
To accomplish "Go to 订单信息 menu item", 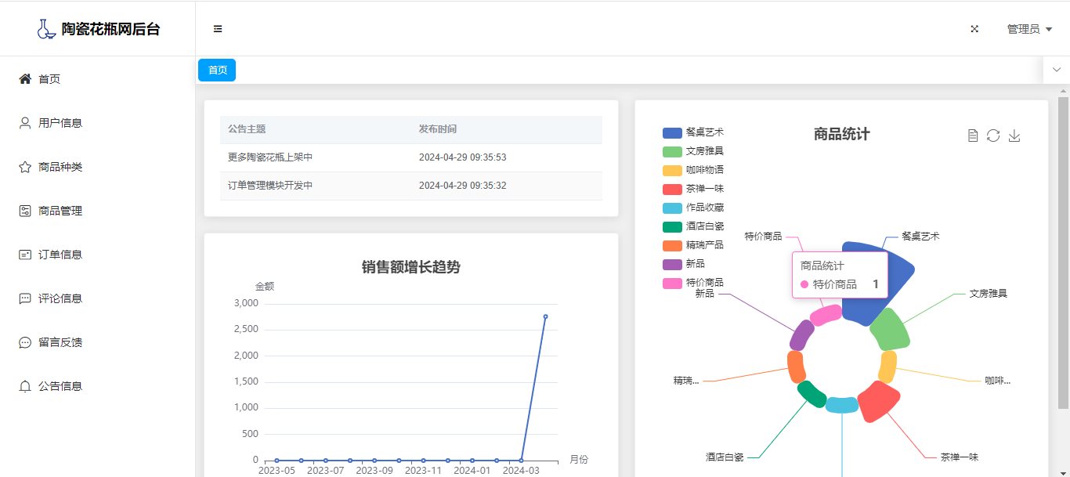I will pos(60,255).
